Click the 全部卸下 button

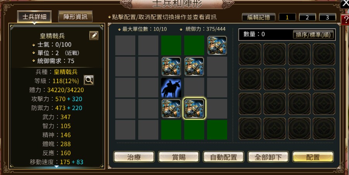pos(268,157)
